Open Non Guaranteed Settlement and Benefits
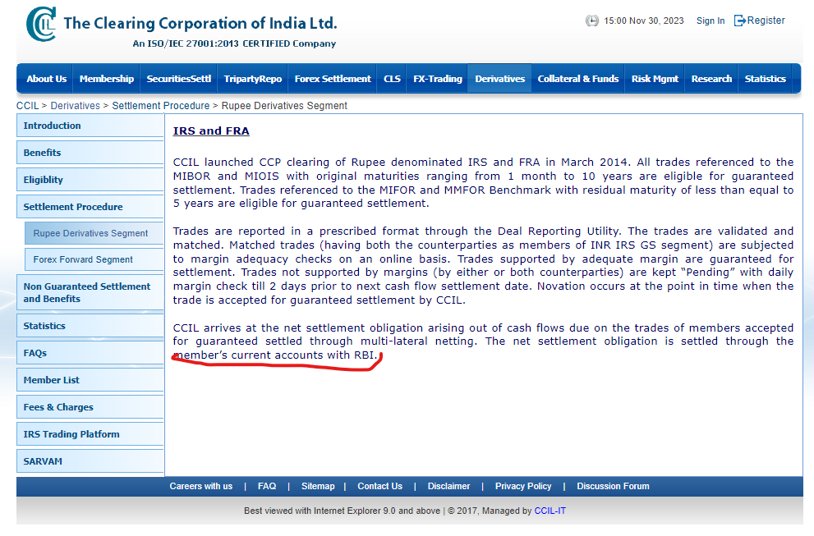The width and height of the screenshot is (814, 536). (x=90, y=293)
